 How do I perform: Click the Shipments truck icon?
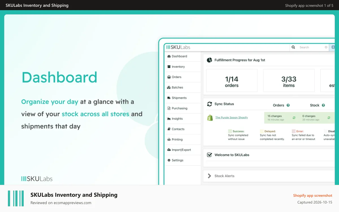[169, 98]
